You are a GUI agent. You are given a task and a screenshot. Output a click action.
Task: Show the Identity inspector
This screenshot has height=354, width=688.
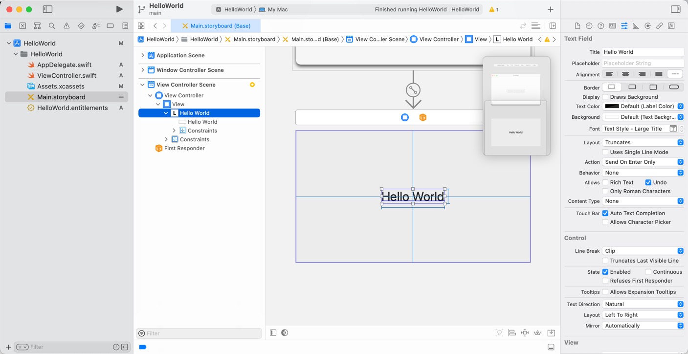pyautogui.click(x=613, y=26)
